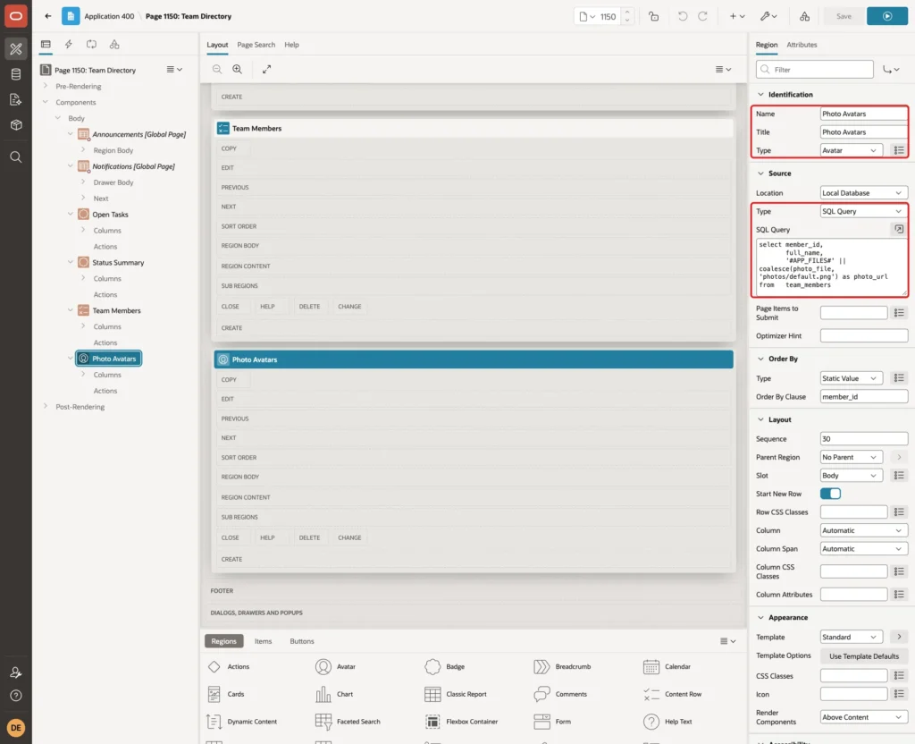Add the Calendar region from gallery
915x744 pixels.
pyautogui.click(x=667, y=667)
